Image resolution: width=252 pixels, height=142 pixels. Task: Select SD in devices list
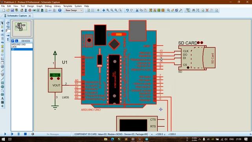coord(22,49)
